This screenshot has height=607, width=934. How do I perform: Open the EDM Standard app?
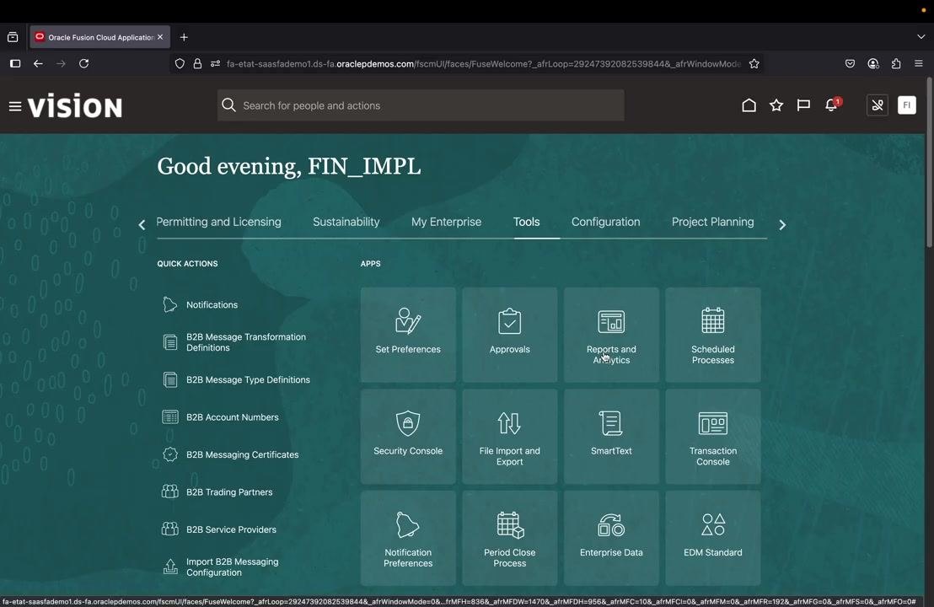tap(713, 538)
